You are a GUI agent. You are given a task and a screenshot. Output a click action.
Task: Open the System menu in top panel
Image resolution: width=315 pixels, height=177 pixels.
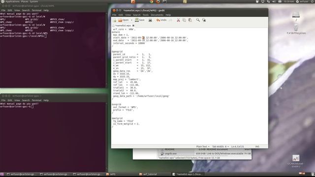[34, 1]
